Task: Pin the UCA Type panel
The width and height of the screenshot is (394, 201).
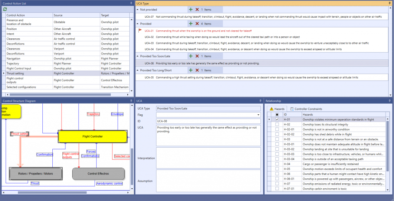Action: (x=391, y=3)
